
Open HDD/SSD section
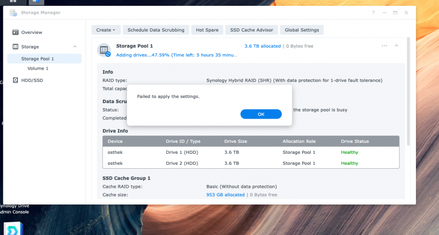pos(32,81)
